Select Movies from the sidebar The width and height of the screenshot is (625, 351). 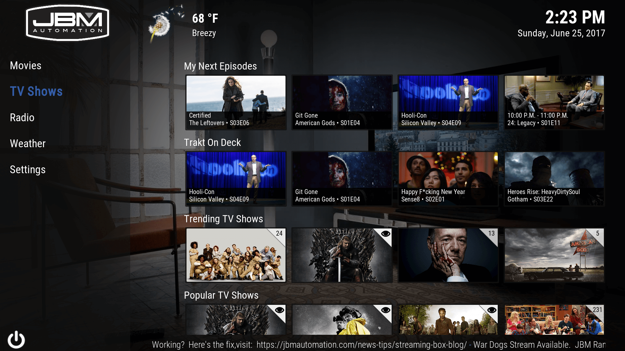point(26,66)
